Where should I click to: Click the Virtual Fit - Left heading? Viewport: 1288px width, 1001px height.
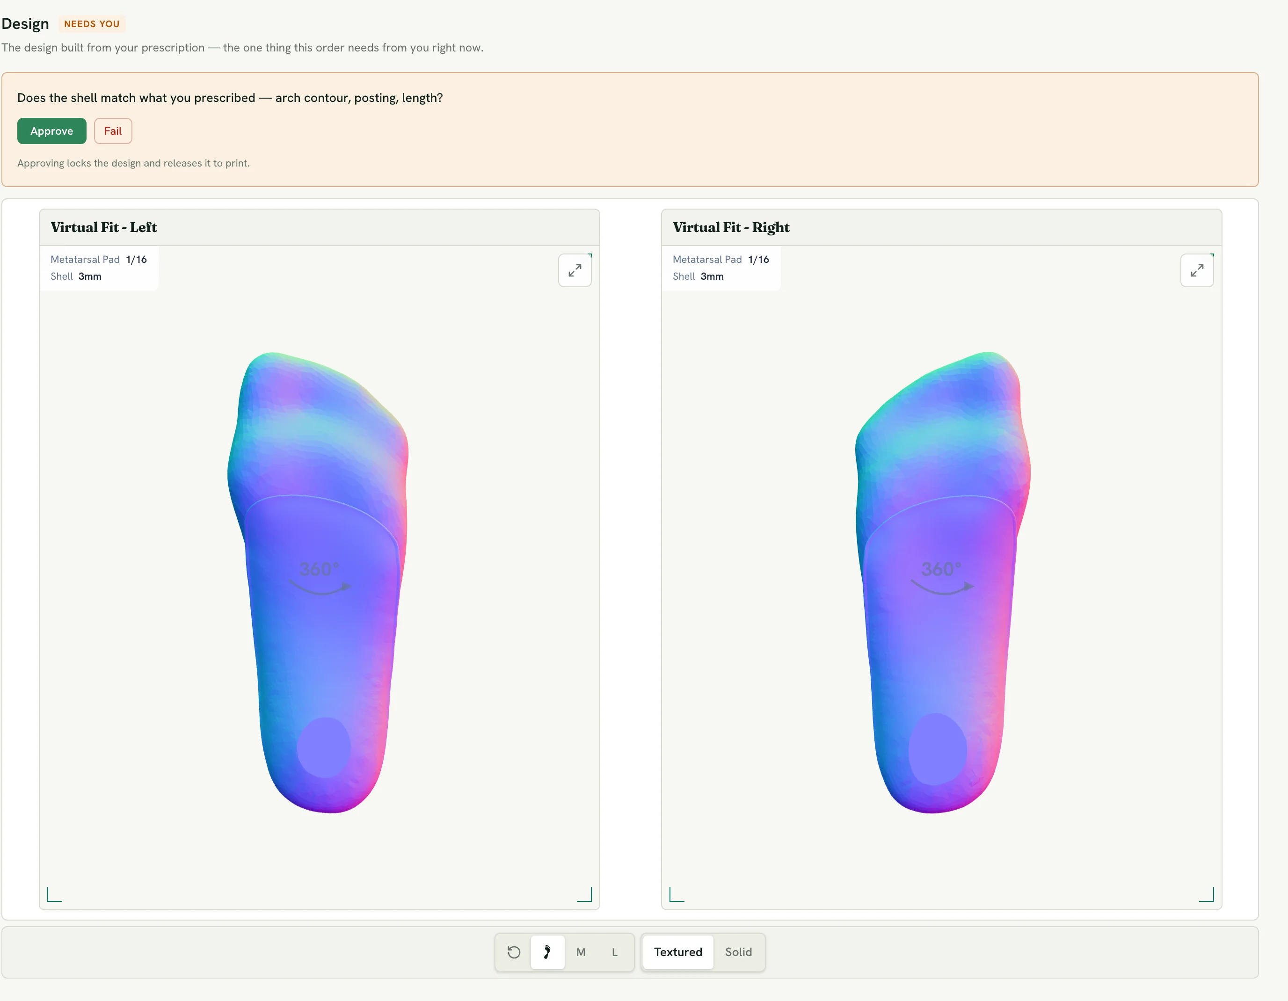click(x=104, y=227)
